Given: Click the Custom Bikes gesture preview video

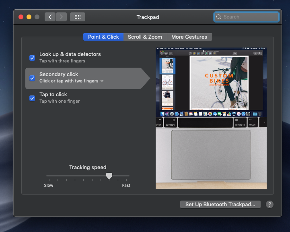Looking at the screenshot, I should pyautogui.click(x=211, y=118).
